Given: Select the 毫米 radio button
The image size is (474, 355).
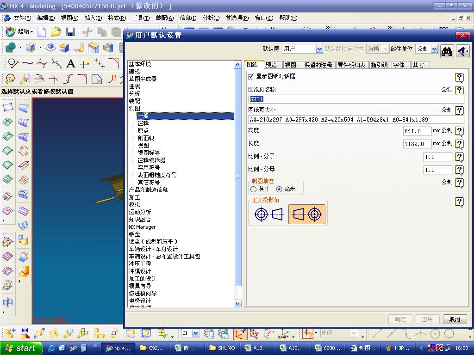Looking at the screenshot, I should pos(279,189).
